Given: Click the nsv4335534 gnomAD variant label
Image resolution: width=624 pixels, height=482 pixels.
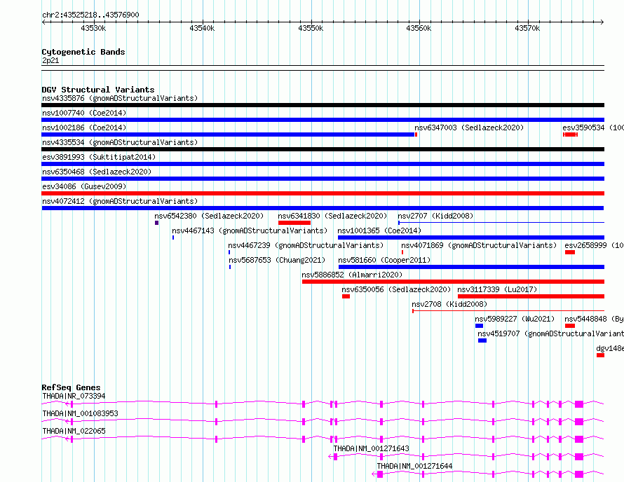Looking at the screenshot, I should coord(120,142).
